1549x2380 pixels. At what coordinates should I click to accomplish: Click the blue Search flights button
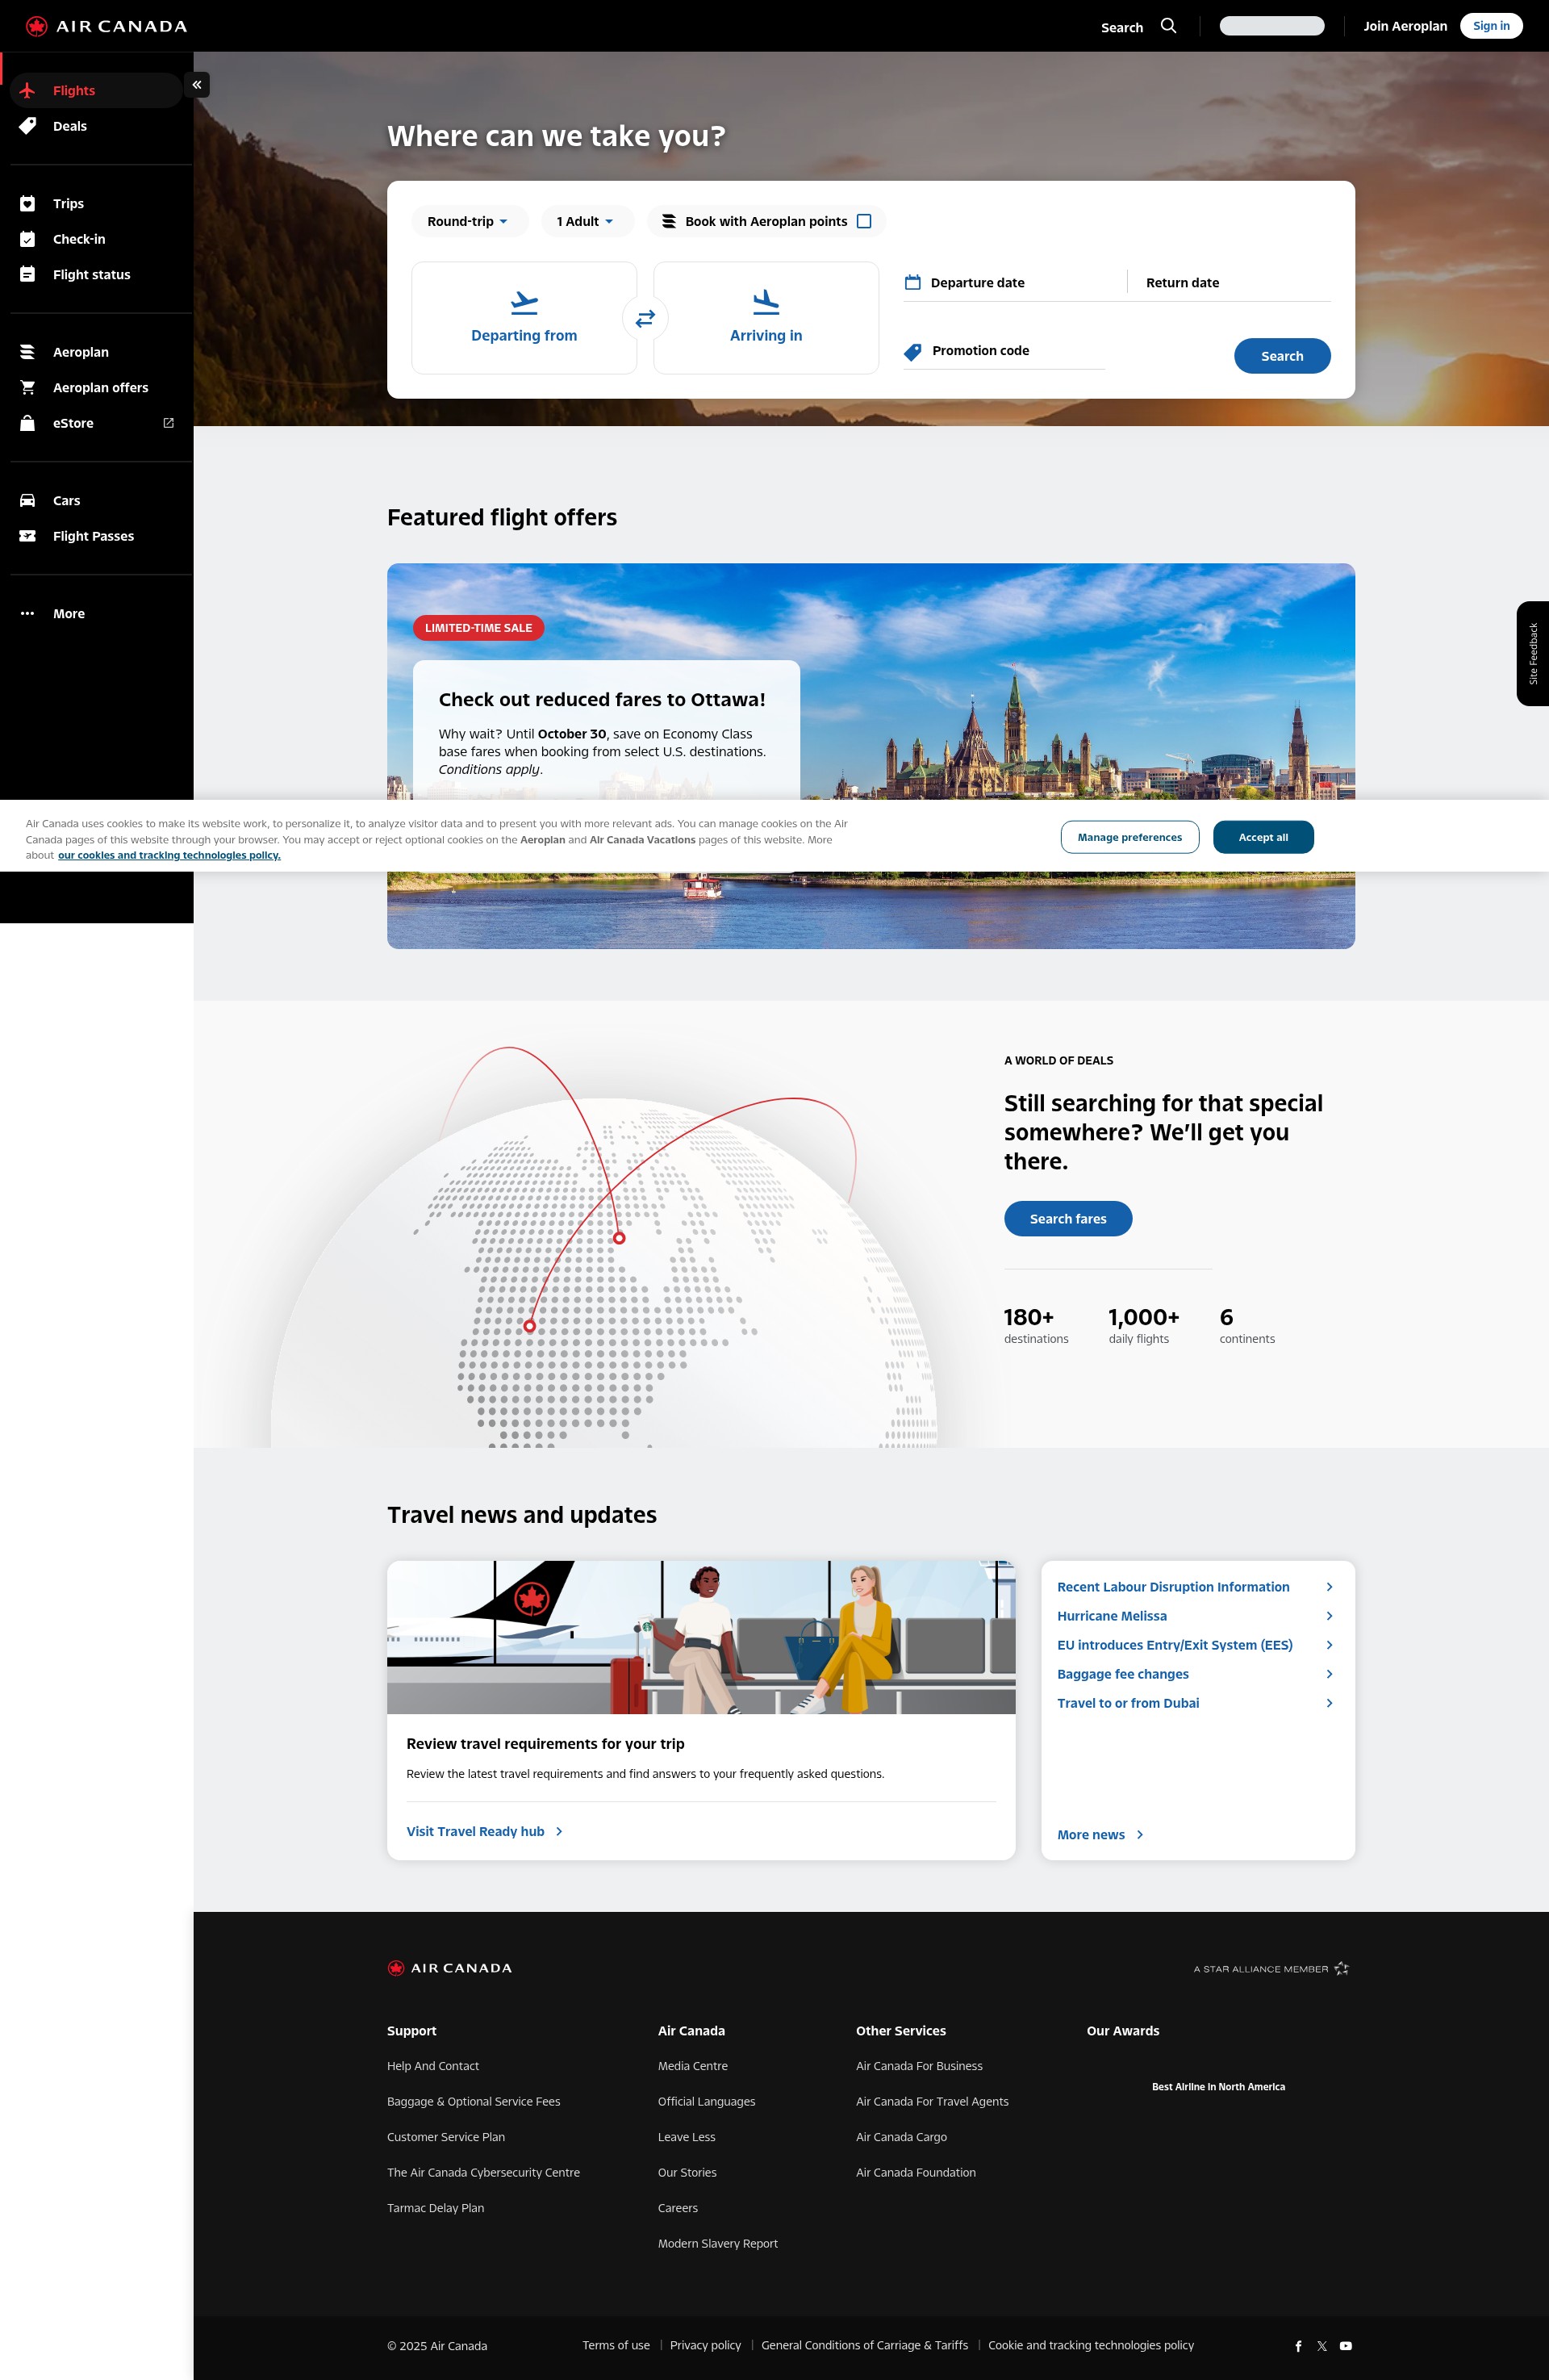(x=1282, y=356)
